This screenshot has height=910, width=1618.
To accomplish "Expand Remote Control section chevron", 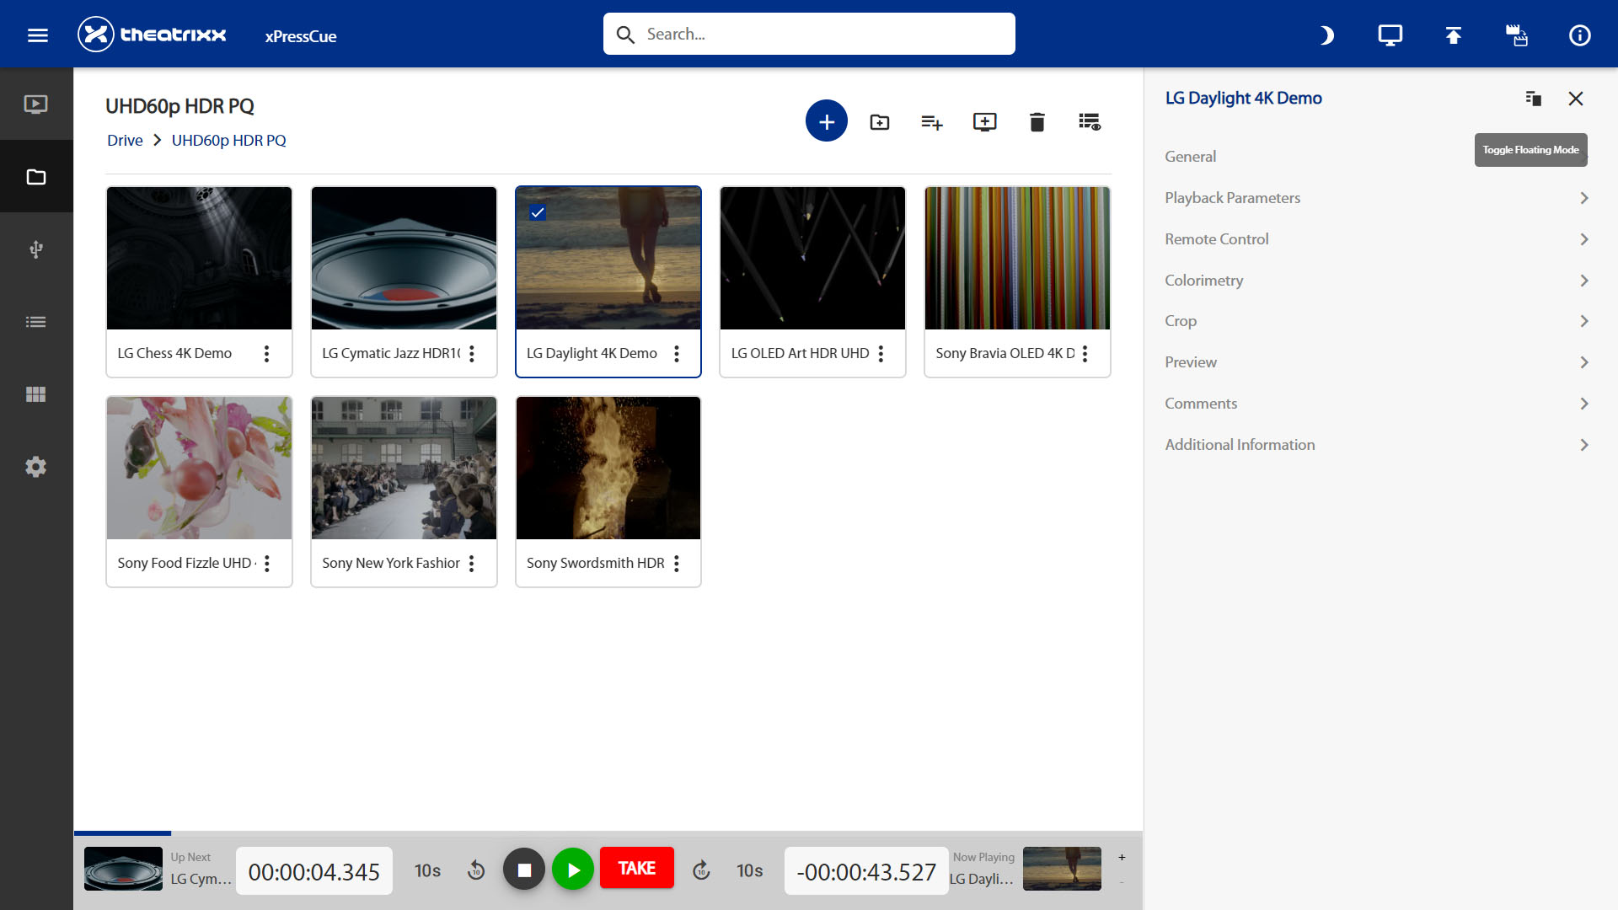I will click(1583, 239).
